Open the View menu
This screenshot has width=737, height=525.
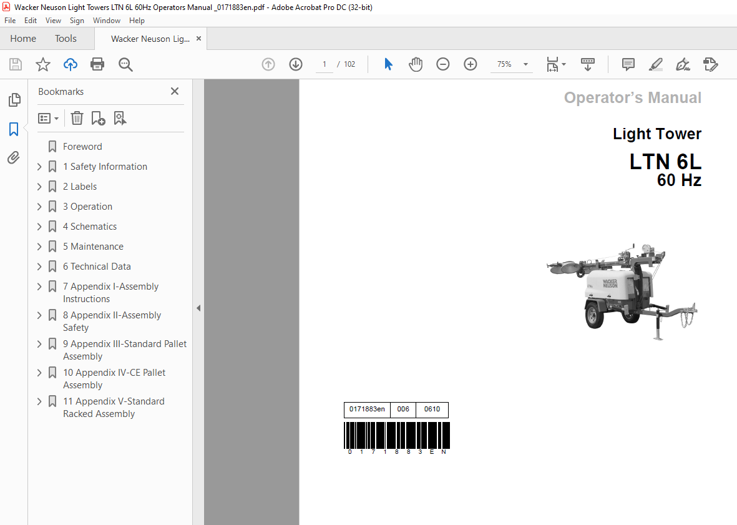point(53,21)
